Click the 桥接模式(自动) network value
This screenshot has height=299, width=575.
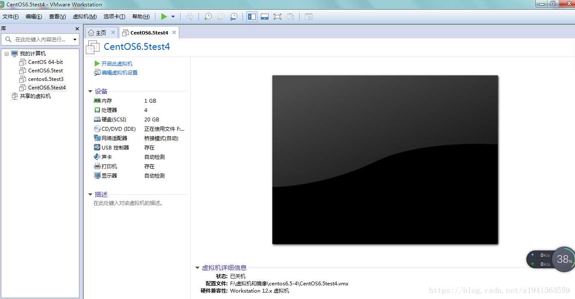[161, 138]
